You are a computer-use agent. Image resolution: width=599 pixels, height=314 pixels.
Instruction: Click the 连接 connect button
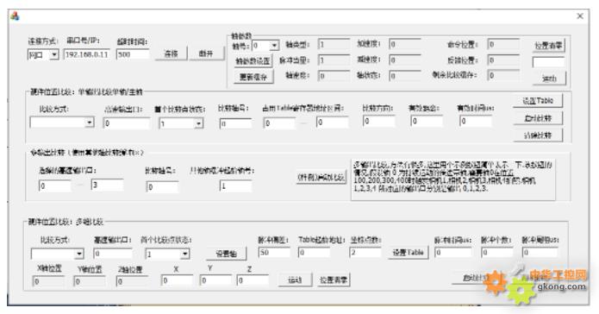click(172, 53)
